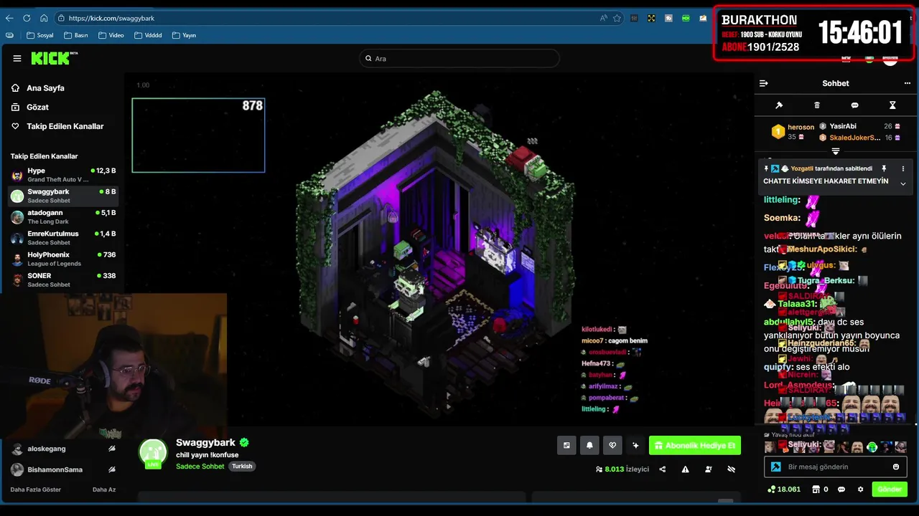Viewport: 919px width, 516px height.
Task: Expand pinned message chevron
Action: tap(903, 184)
